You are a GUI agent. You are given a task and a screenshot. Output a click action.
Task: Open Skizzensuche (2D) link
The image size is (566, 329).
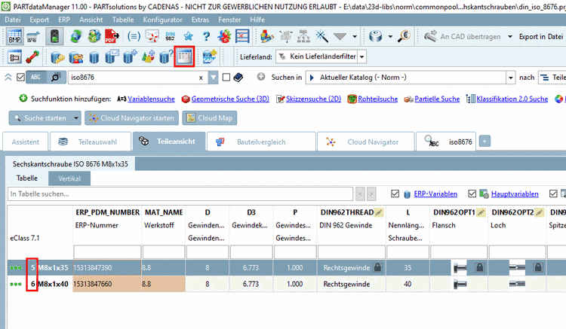313,99
